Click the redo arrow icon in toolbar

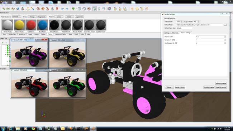click(67, 9)
